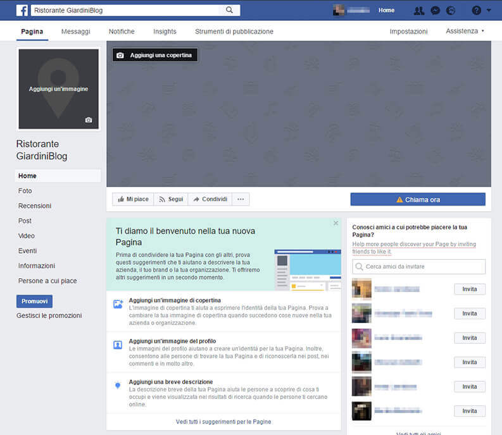Close the welcome banner

tap(336, 223)
